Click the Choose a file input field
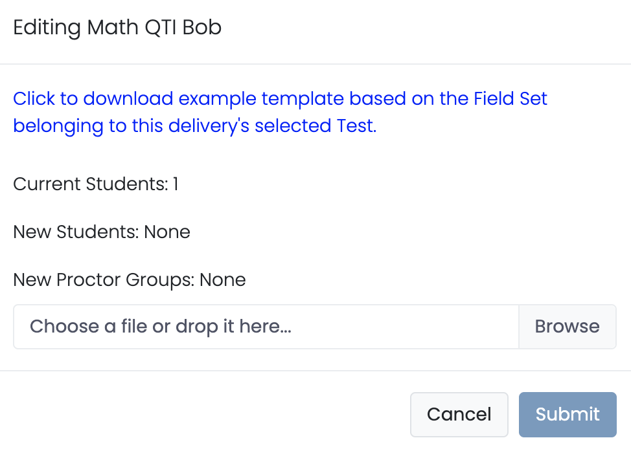 click(x=266, y=327)
